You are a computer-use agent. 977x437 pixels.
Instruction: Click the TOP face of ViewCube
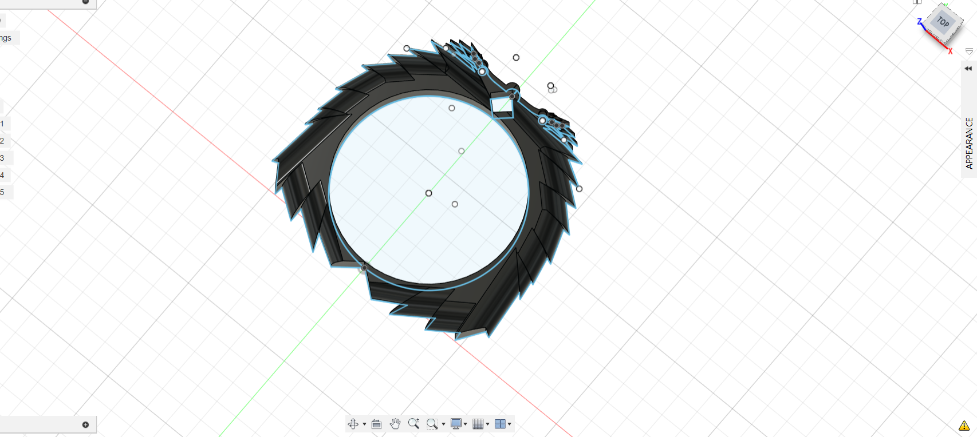coord(943,23)
